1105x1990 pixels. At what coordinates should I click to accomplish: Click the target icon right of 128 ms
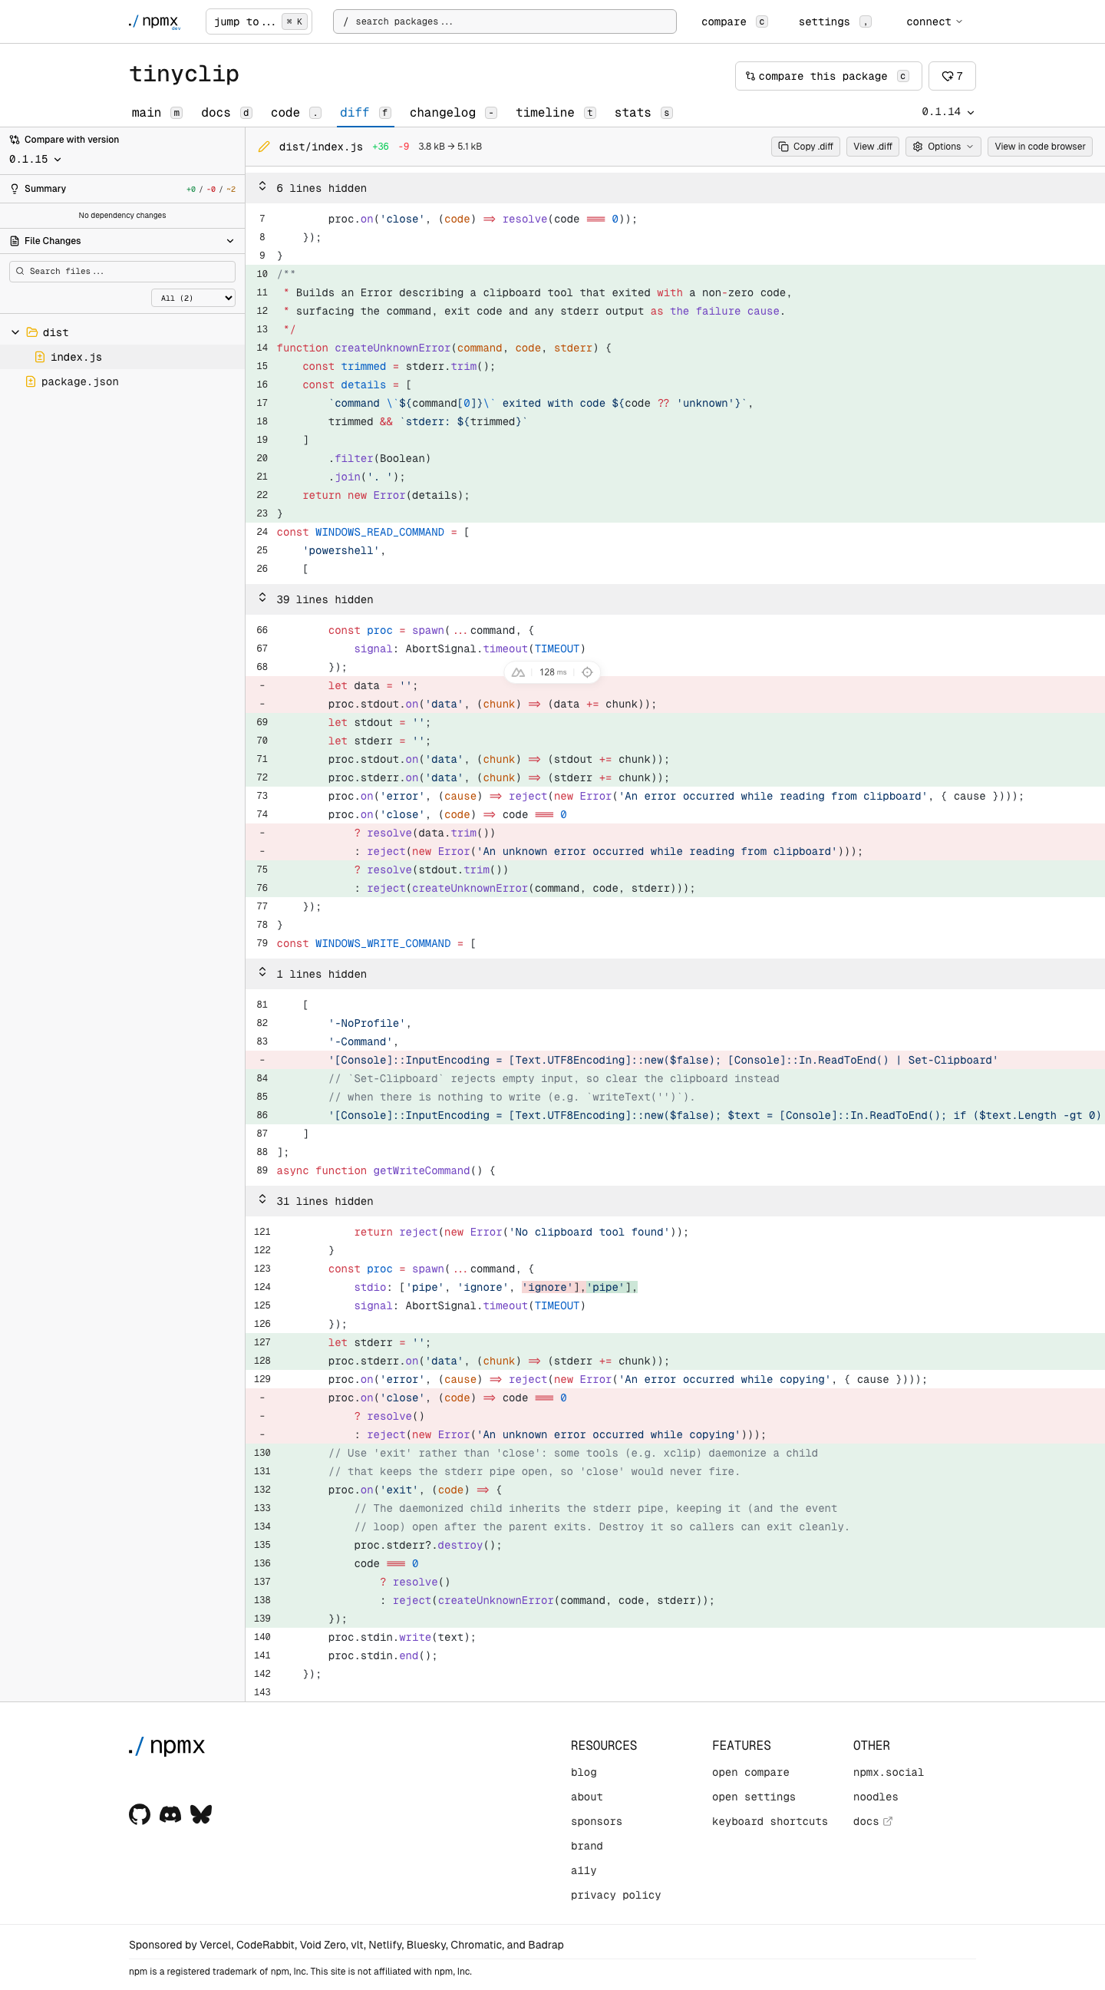pos(588,672)
